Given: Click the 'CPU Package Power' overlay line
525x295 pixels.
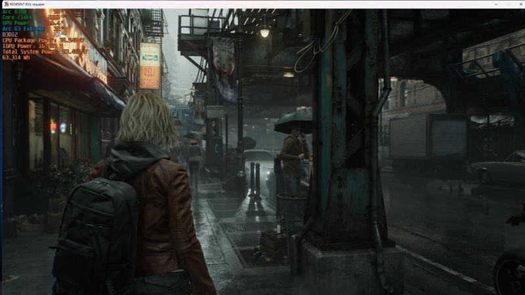Looking at the screenshot, I should (43, 40).
